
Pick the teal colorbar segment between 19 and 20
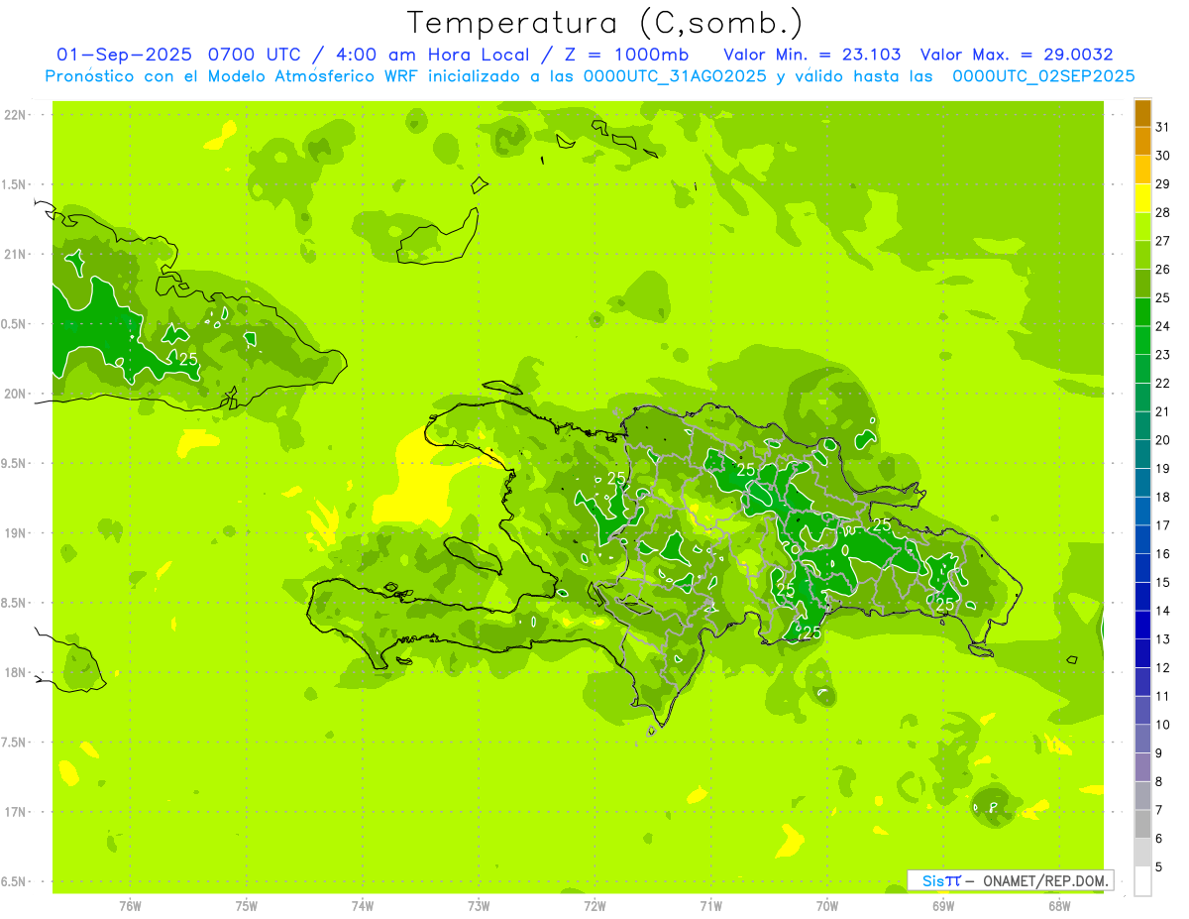(1142, 454)
